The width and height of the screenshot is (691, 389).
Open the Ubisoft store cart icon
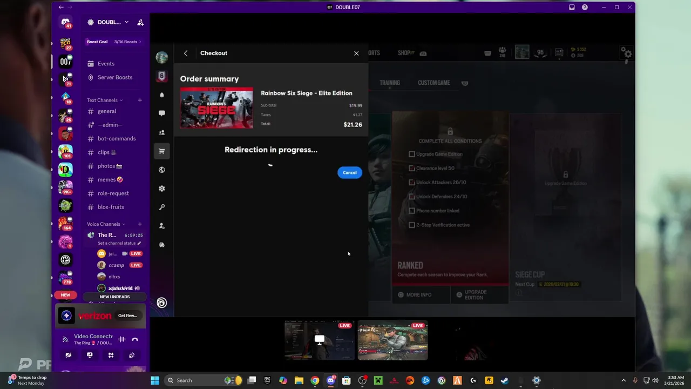point(161,151)
